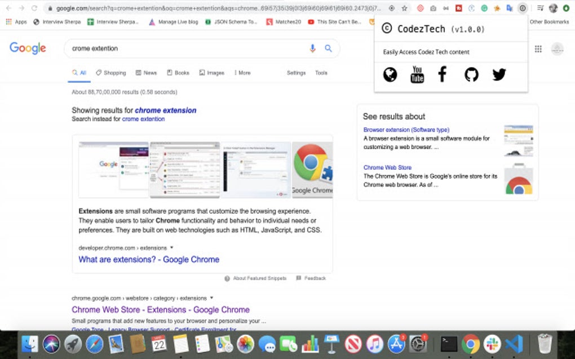Open the YouTube icon in CodezTech popup
The height and width of the screenshot is (359, 575).
(x=417, y=75)
